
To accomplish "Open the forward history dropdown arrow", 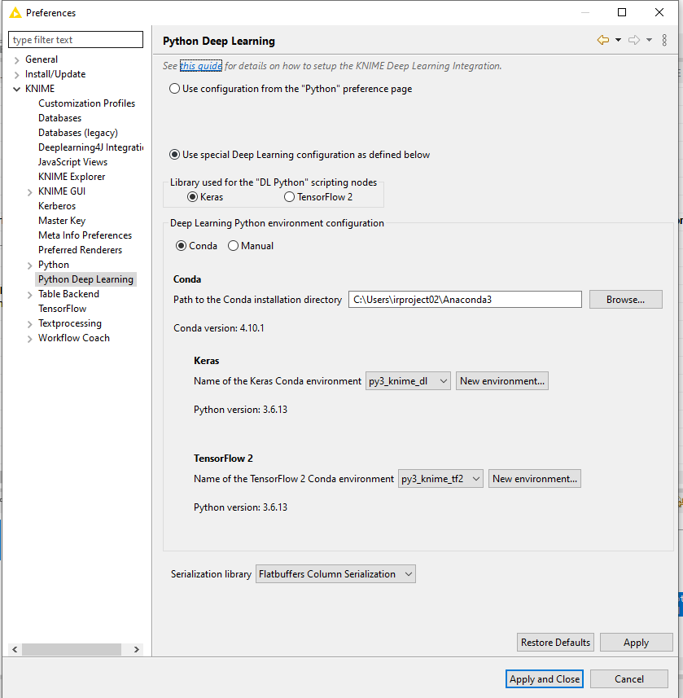I will 649,40.
